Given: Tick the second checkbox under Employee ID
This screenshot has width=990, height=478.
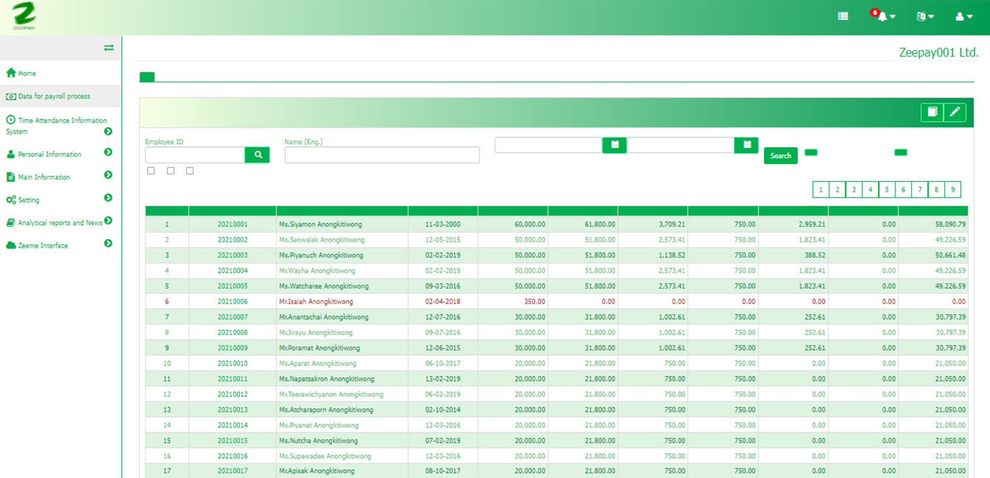Looking at the screenshot, I should (x=171, y=171).
